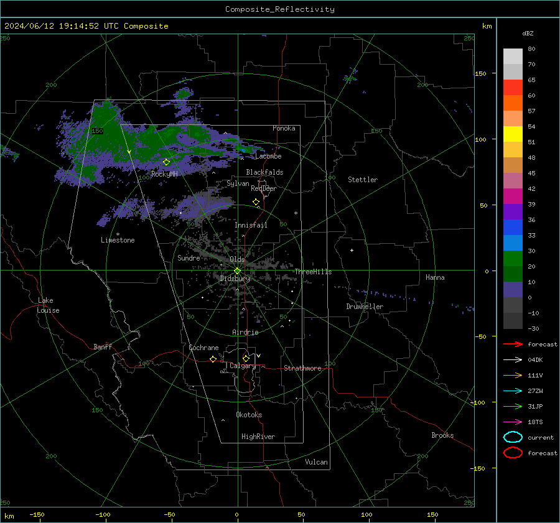The height and width of the screenshot is (523, 560).
Task: Click the 'current' legend label
Action: click(541, 438)
